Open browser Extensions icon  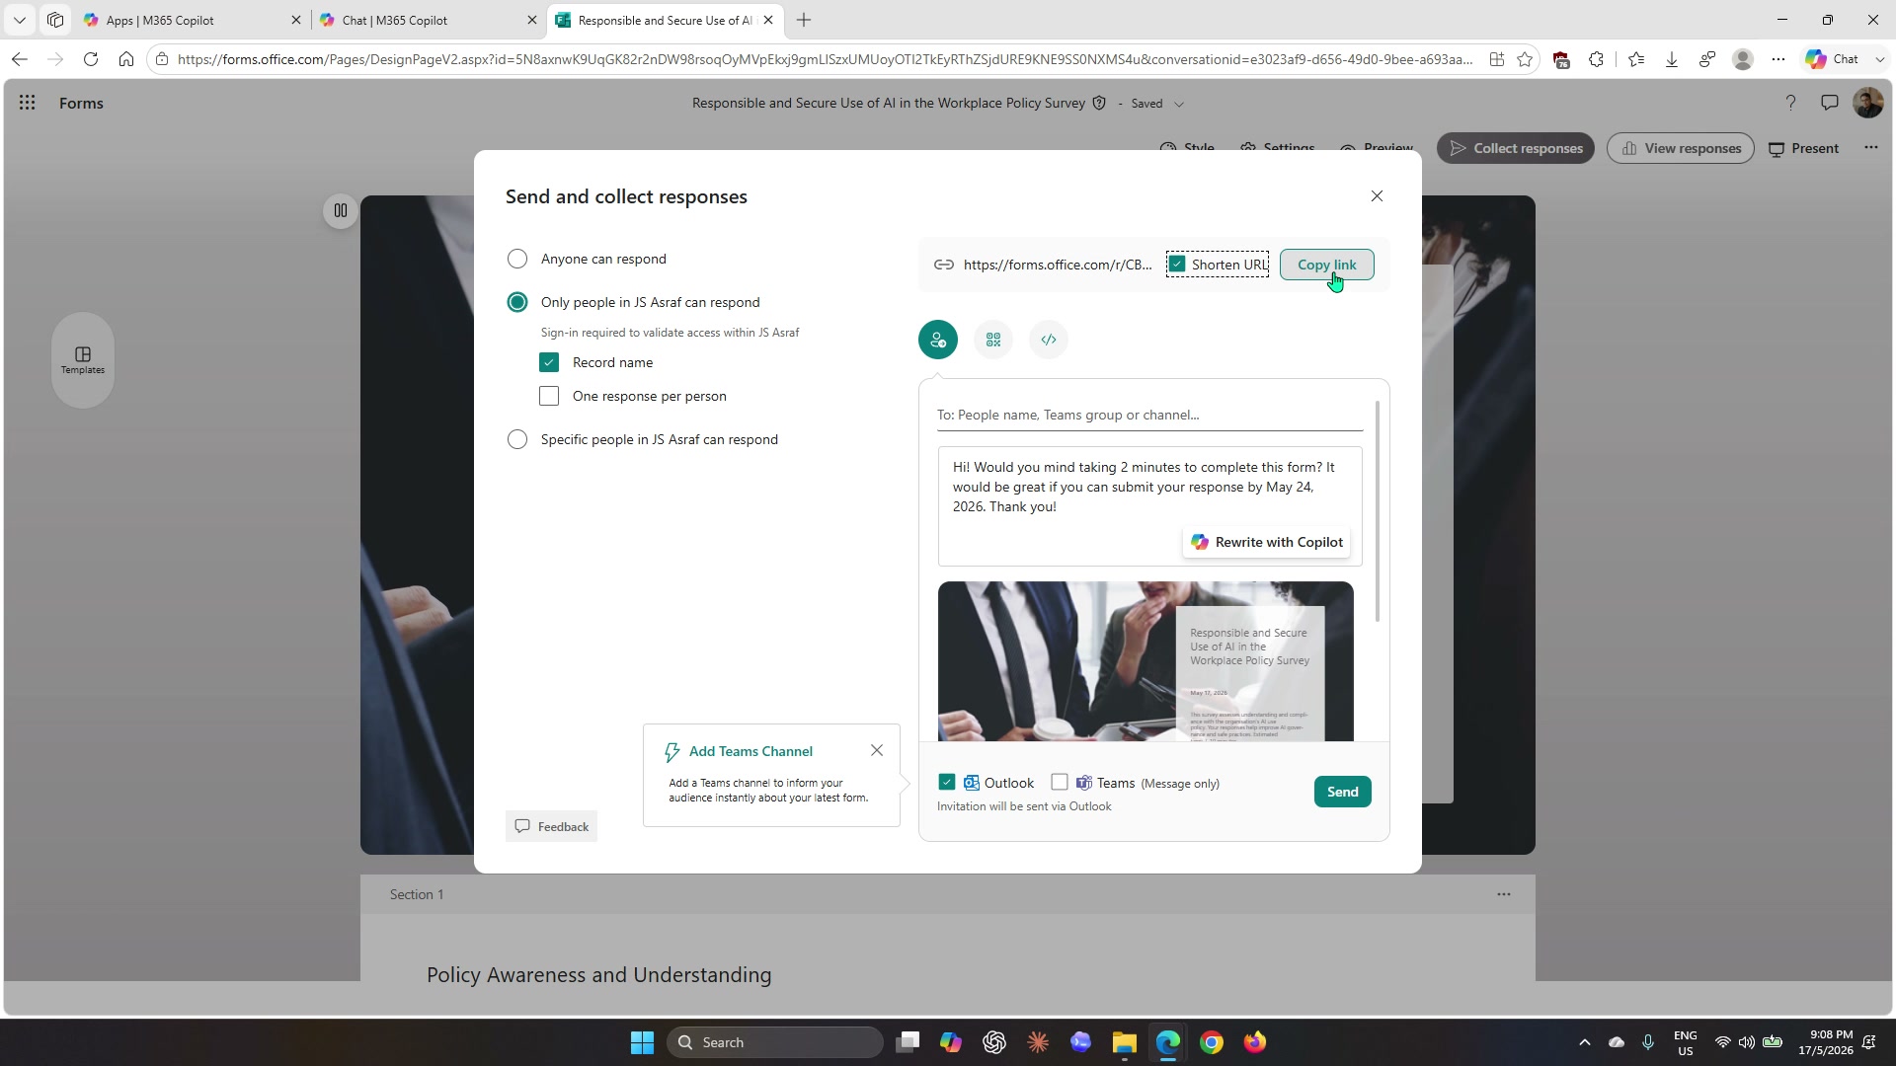(x=1596, y=59)
